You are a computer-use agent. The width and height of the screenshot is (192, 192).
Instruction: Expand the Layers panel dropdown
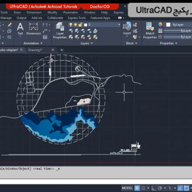tap(86, 43)
